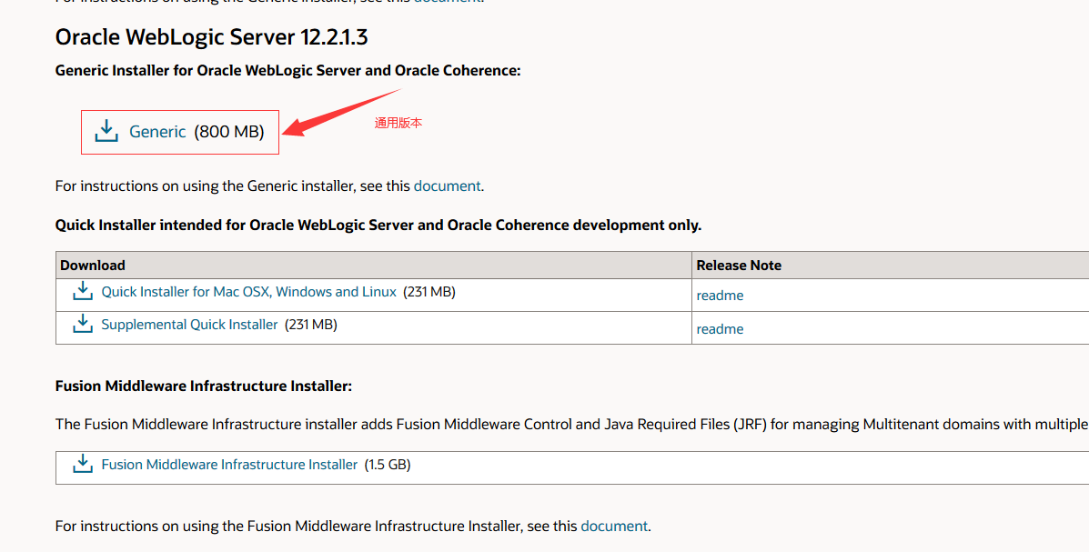Click the Supplemental Quick Installer download icon
1089x552 pixels.
[83, 323]
